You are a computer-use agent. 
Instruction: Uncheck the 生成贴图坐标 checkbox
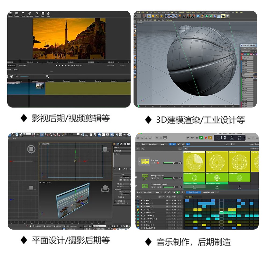tap(115, 201)
